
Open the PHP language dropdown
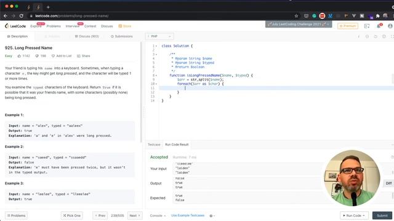(x=159, y=36)
